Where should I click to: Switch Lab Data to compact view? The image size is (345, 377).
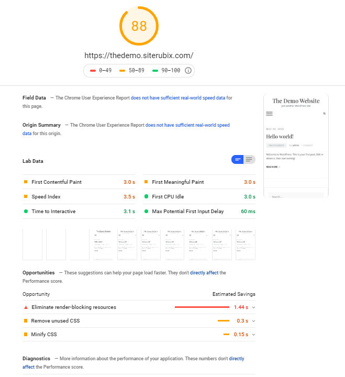[237, 159]
